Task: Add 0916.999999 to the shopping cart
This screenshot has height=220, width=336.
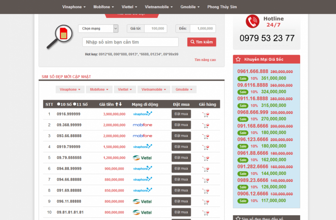Action: pos(206,115)
